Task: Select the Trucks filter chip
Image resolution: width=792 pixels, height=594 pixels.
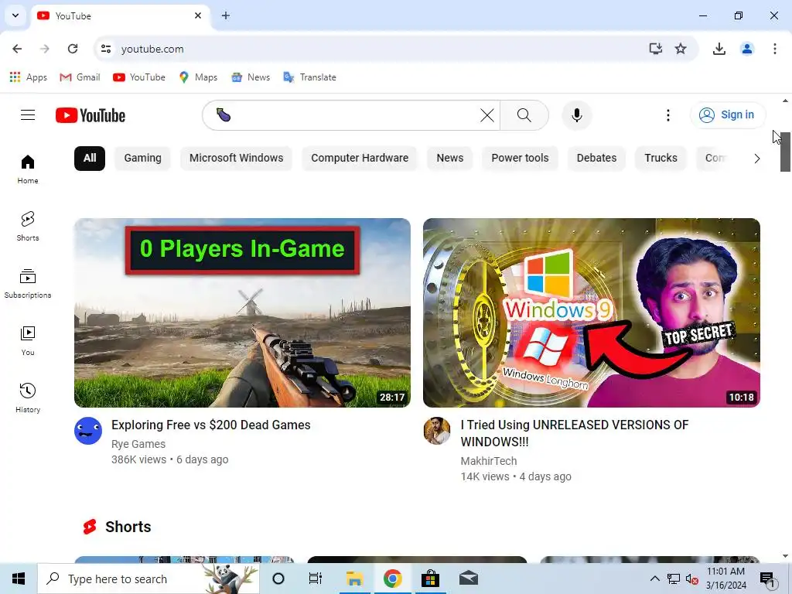Action: tap(661, 158)
